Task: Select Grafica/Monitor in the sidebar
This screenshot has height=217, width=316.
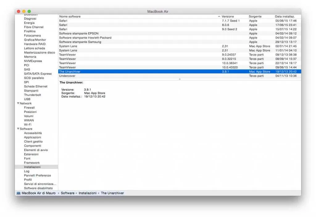Action: (x=35, y=40)
